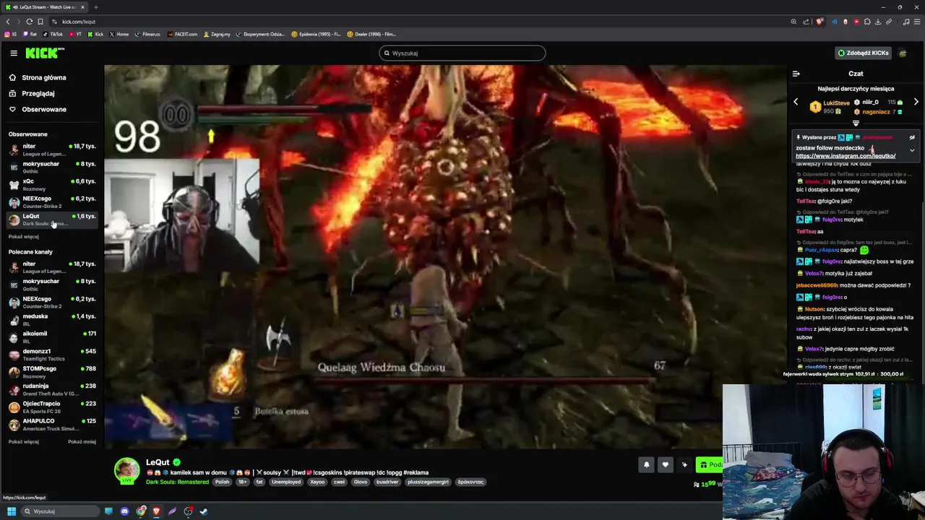Open Dark Souls: Remastered category link
Screen dimensions: 925x520
point(177,482)
